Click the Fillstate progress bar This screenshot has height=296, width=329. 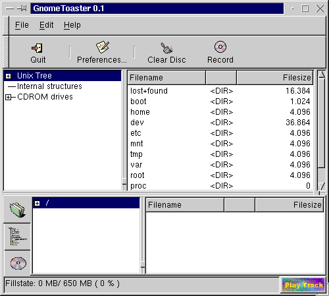click(141, 283)
